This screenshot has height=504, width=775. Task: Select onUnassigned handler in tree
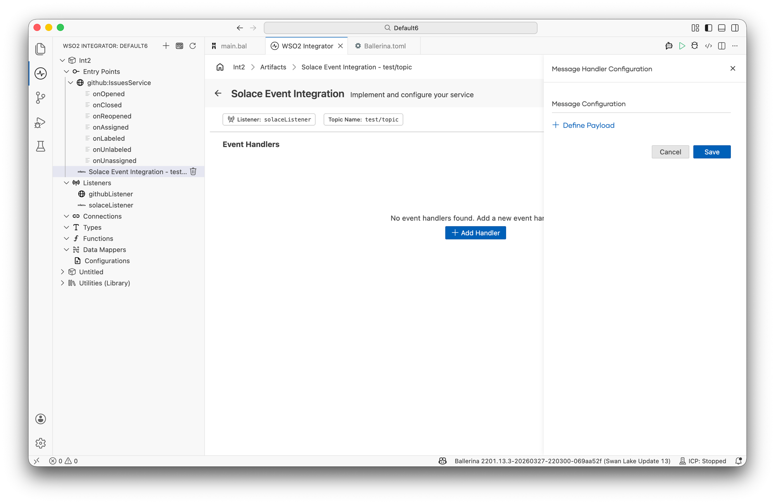coord(129,161)
